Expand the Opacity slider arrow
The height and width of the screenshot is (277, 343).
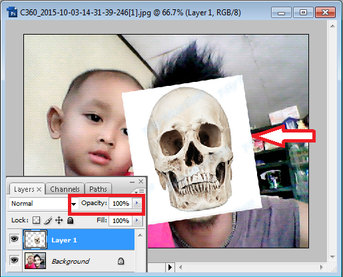point(137,203)
